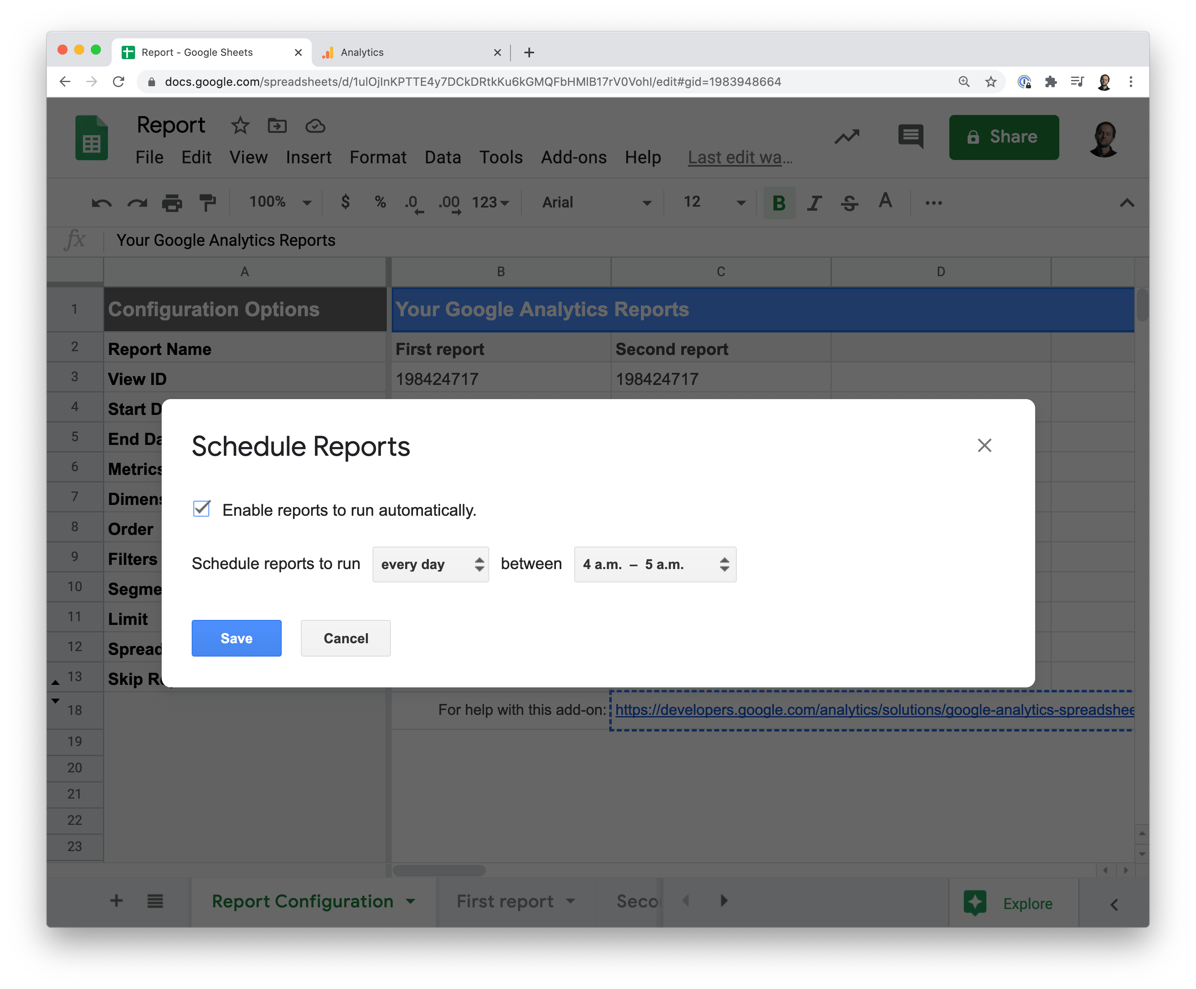Open the More toolbar options ellipsis
The image size is (1196, 989).
(x=933, y=203)
